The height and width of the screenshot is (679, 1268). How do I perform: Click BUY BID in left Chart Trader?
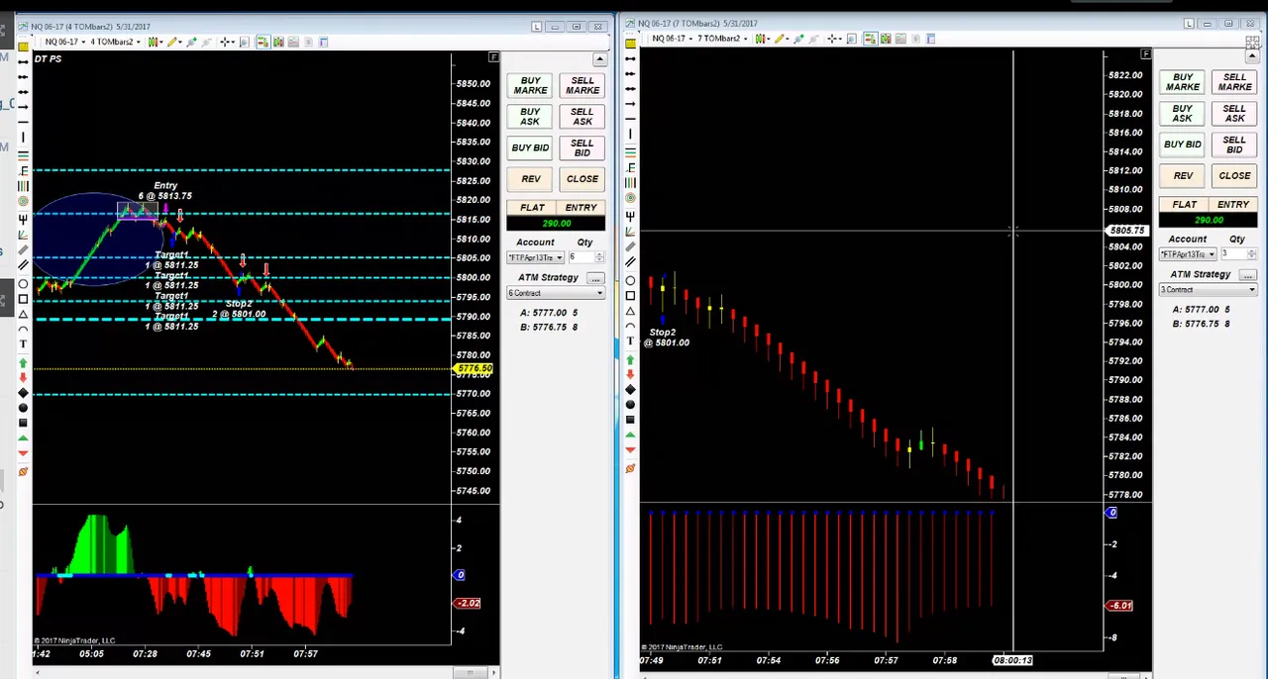click(x=530, y=148)
